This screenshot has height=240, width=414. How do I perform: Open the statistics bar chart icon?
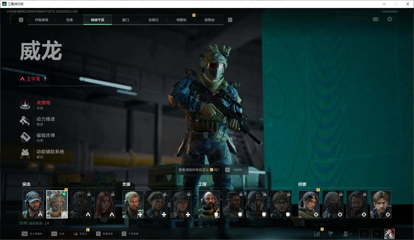coord(317,234)
